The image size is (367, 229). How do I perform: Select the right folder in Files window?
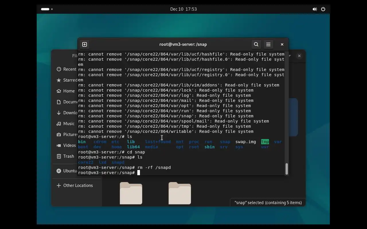[180, 193]
